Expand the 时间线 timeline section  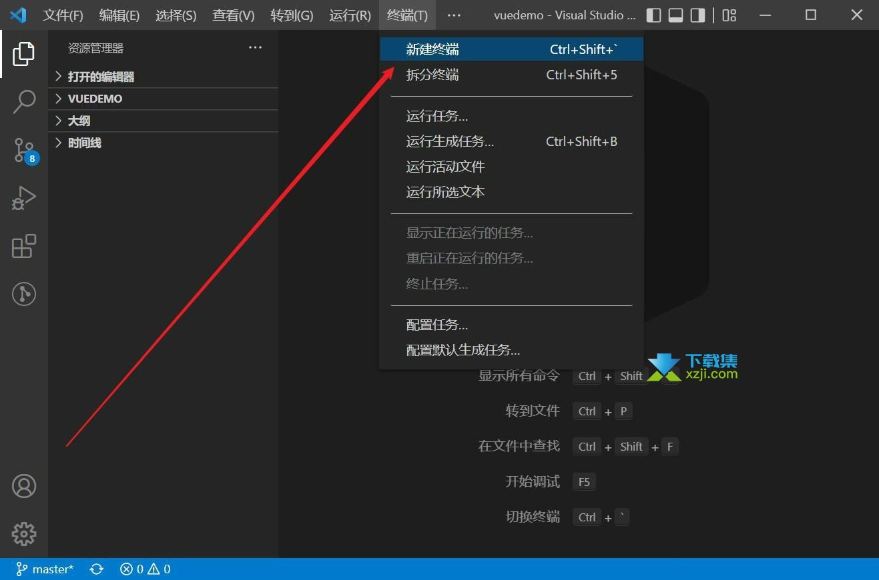coord(163,143)
